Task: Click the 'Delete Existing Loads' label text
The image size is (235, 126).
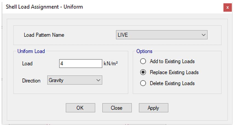Action: [x=172, y=83]
